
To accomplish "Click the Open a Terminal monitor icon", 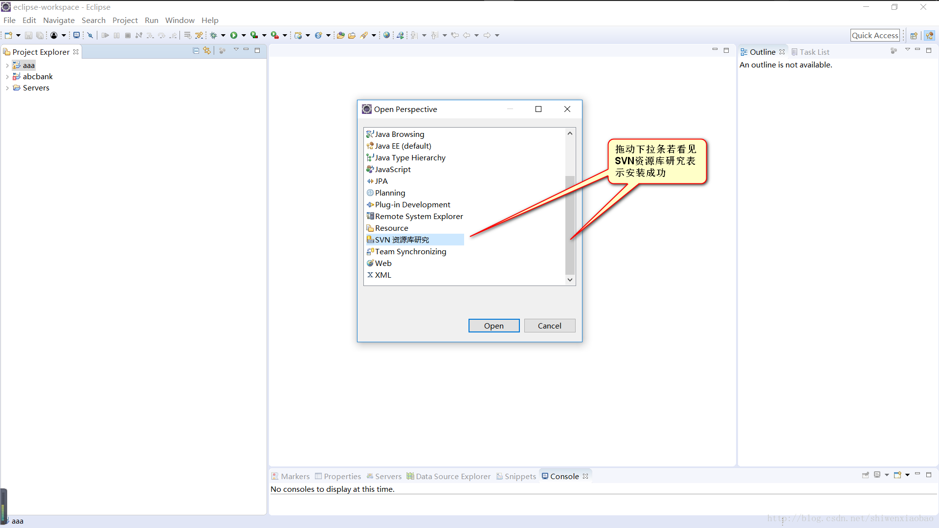I will (x=76, y=35).
